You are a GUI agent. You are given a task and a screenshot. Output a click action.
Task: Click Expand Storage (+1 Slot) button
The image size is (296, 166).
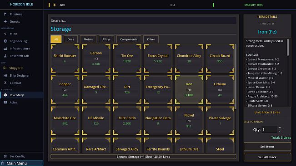143,156
